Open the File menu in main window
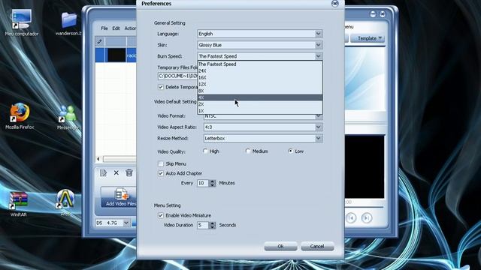This screenshot has height=270, width=481. [104, 28]
